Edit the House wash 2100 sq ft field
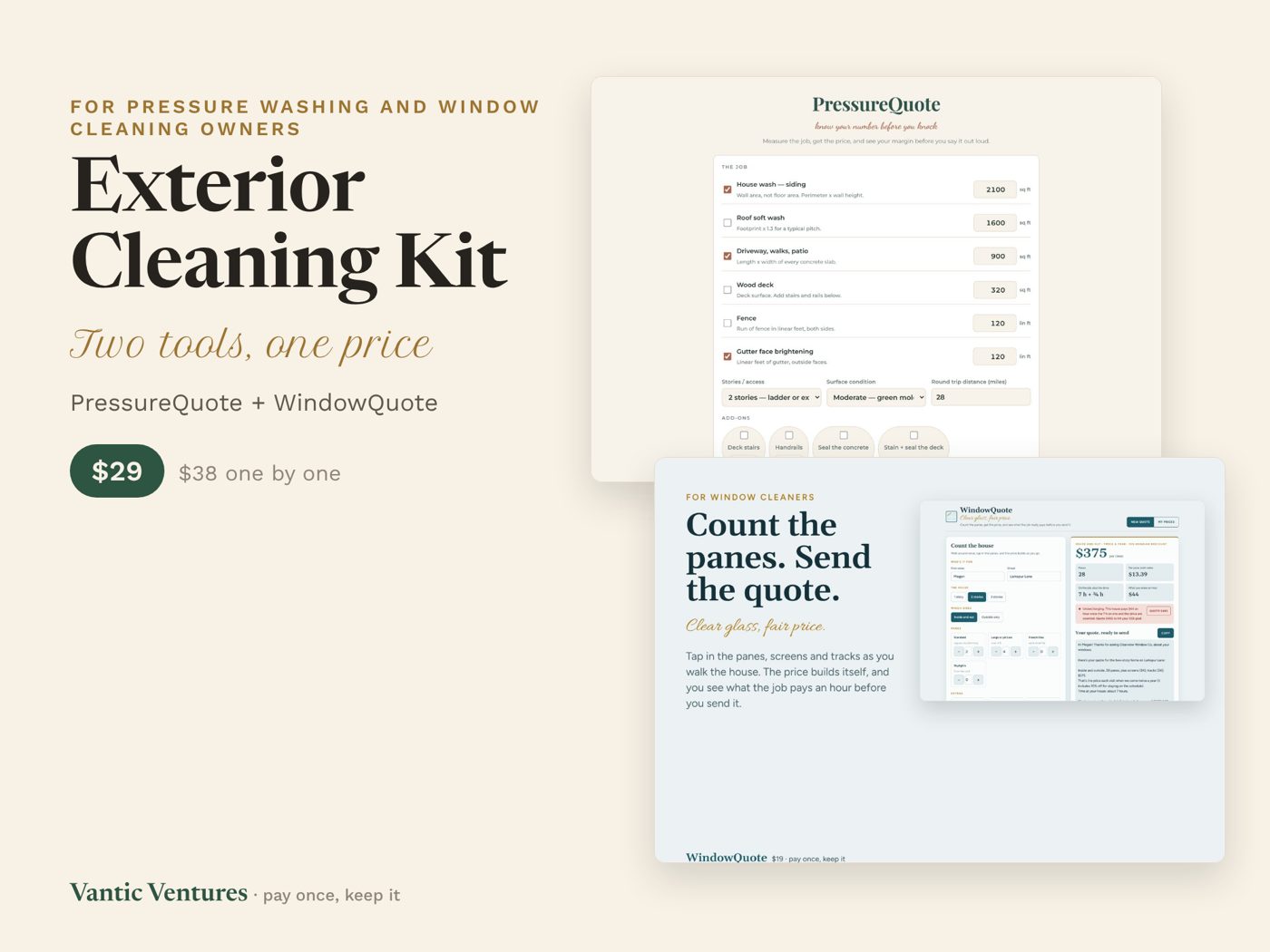 coord(995,189)
